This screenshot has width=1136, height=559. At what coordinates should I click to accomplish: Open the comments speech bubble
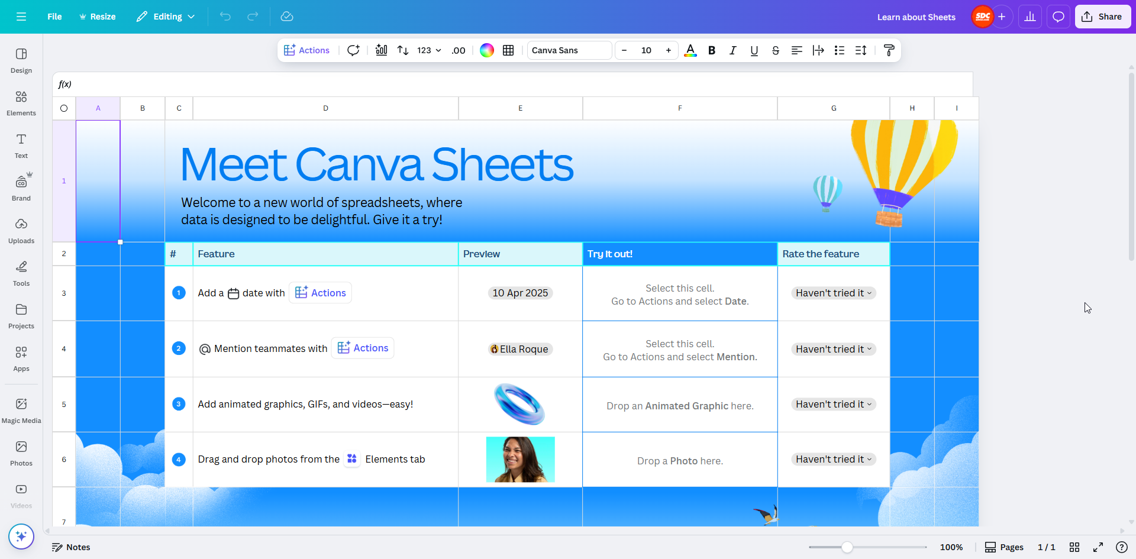[x=1058, y=17]
